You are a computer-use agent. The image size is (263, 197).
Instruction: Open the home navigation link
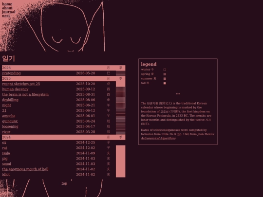click(7, 4)
